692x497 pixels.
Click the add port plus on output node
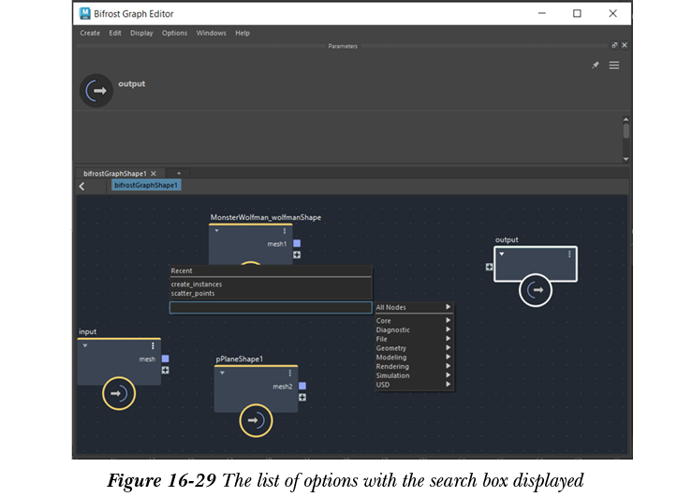(489, 267)
